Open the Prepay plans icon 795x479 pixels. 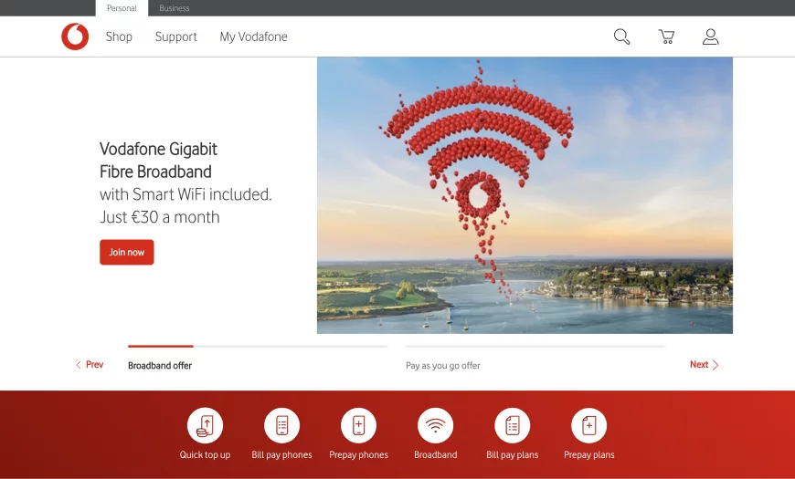[x=588, y=425]
